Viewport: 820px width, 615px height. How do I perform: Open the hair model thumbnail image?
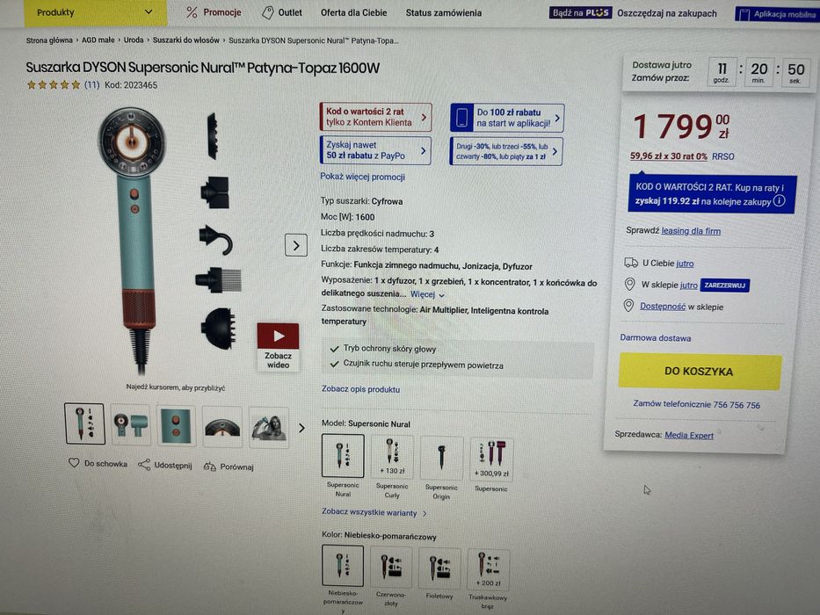[269, 427]
